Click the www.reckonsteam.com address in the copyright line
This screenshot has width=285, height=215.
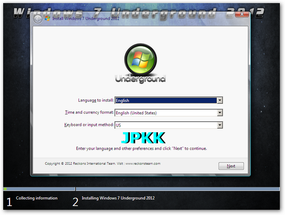(x=143, y=163)
